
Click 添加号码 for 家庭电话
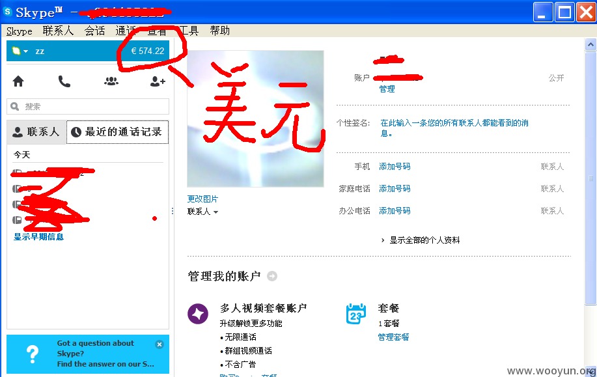pyautogui.click(x=395, y=189)
